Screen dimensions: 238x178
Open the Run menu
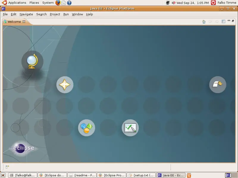[66, 14]
